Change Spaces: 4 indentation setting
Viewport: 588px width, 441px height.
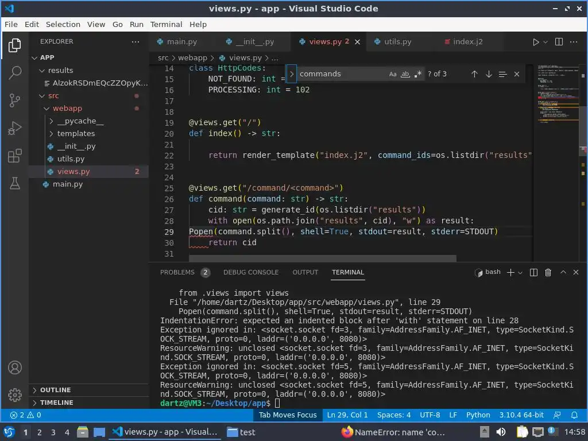394,415
